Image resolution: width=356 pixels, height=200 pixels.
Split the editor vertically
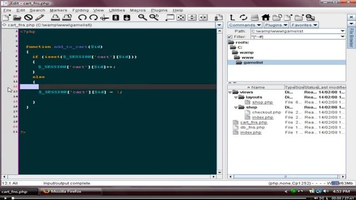(203, 17)
